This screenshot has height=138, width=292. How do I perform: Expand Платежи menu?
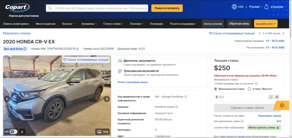136,24
